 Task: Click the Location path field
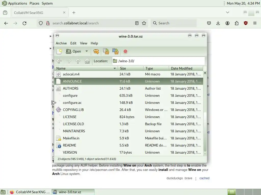coord(159,61)
